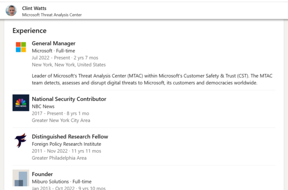Click the Miburo Solutions · Full-time line
The width and height of the screenshot is (288, 190).
pyautogui.click(x=62, y=182)
